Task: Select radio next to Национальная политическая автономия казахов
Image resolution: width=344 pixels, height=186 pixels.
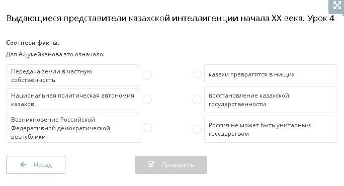Action: pos(147,100)
